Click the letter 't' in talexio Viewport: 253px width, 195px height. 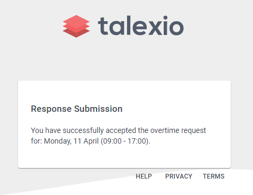pyautogui.click(x=103, y=26)
